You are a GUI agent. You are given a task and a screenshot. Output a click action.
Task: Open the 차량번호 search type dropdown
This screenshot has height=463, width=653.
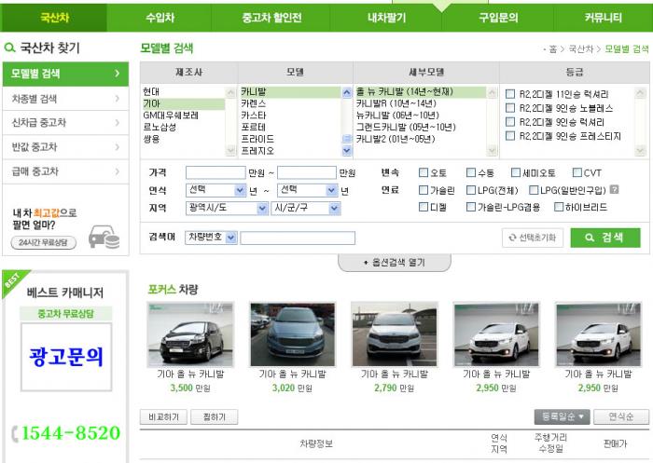(211, 238)
